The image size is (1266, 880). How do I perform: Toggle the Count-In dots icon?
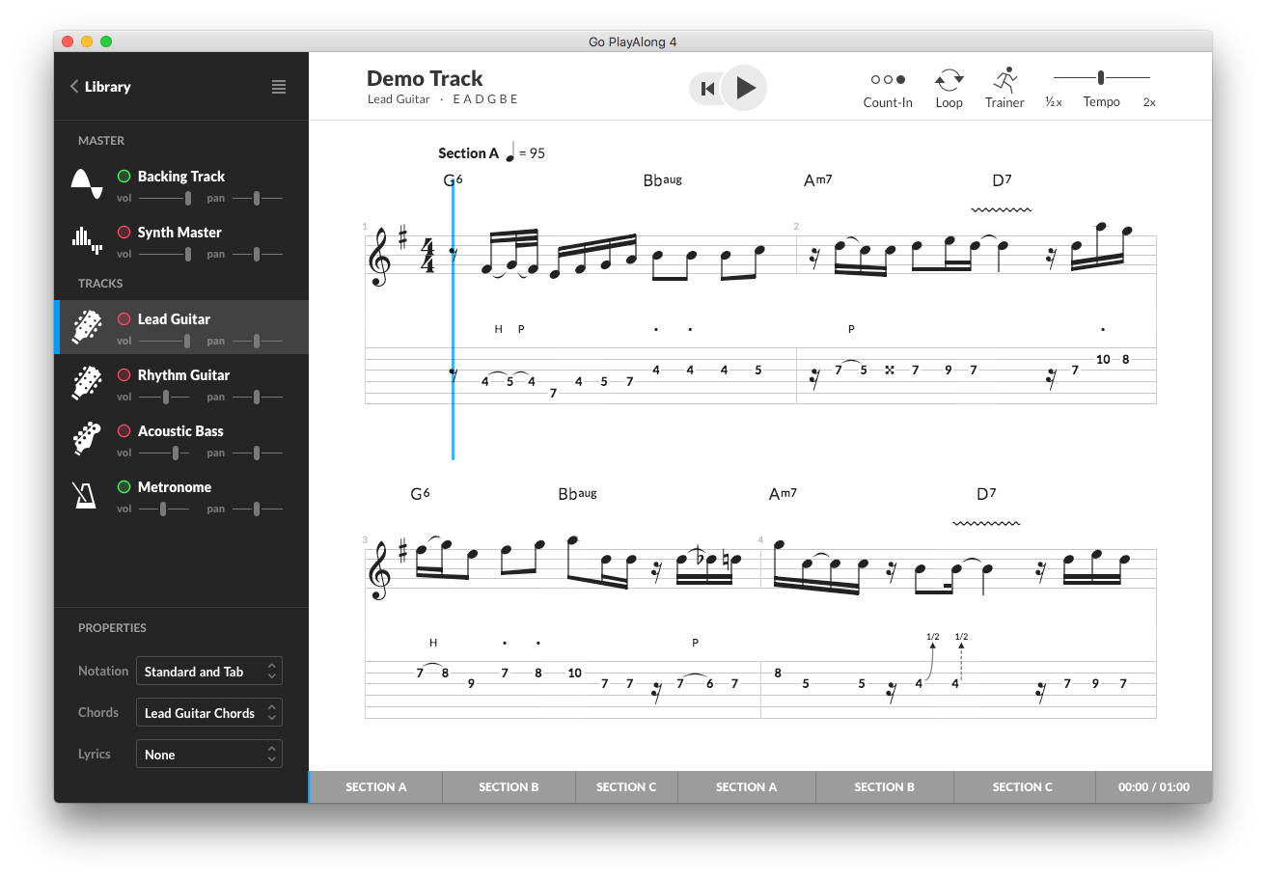coord(888,80)
